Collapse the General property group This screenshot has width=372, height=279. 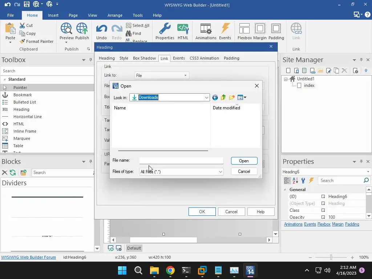[x=285, y=190]
